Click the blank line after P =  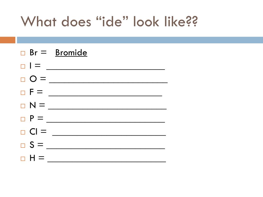[x=106, y=122]
